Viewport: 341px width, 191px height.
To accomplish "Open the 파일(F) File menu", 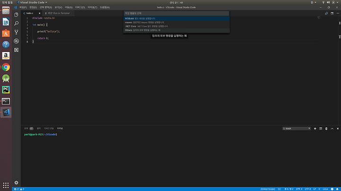I will tap(23, 8).
